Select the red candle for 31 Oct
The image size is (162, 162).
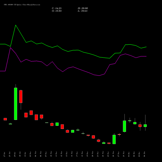coord(26,115)
